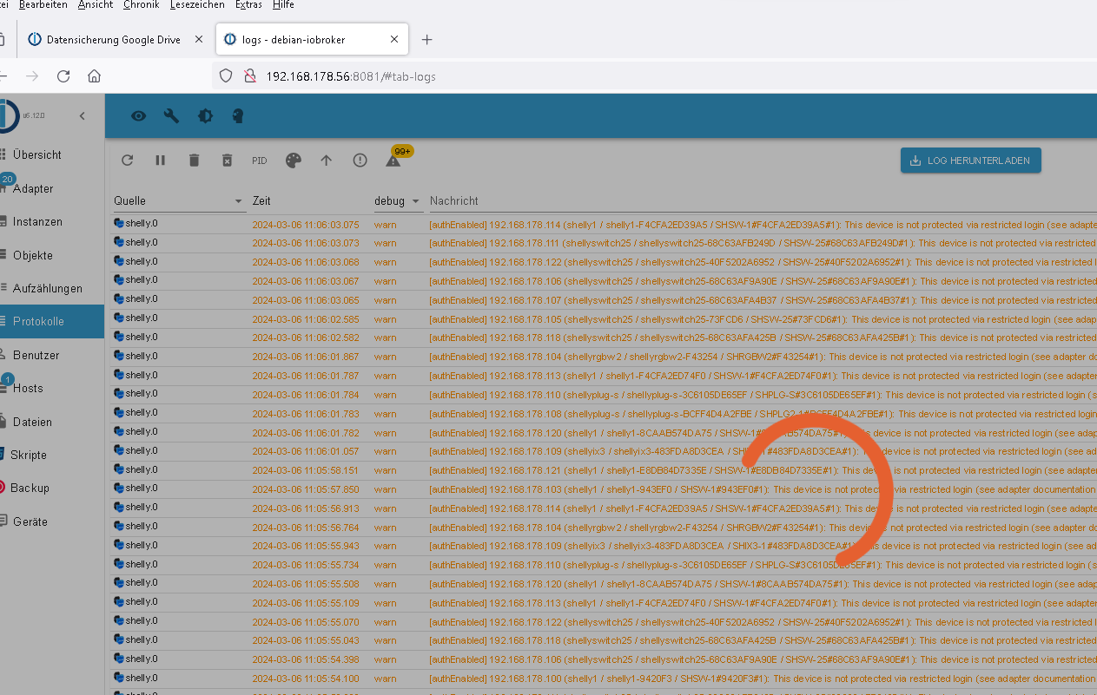Select log row timestamped 11:05:56.913

(x=604, y=508)
